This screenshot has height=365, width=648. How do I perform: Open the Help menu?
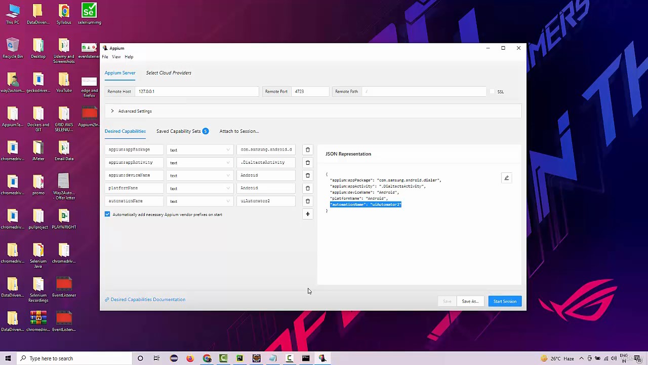pos(129,57)
